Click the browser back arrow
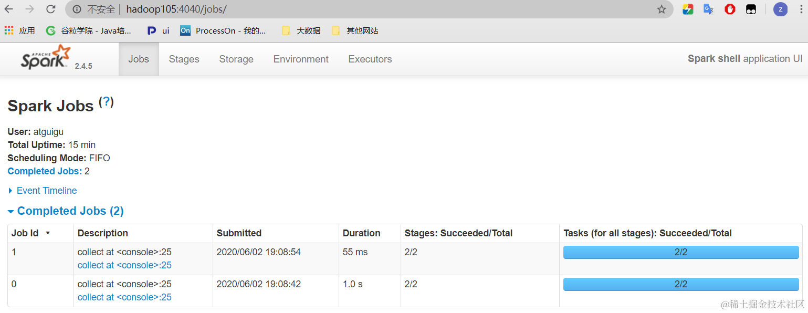 coord(9,9)
